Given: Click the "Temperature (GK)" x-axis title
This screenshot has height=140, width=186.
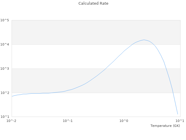Looking at the screenshot, I should pyautogui.click(x=165, y=126).
